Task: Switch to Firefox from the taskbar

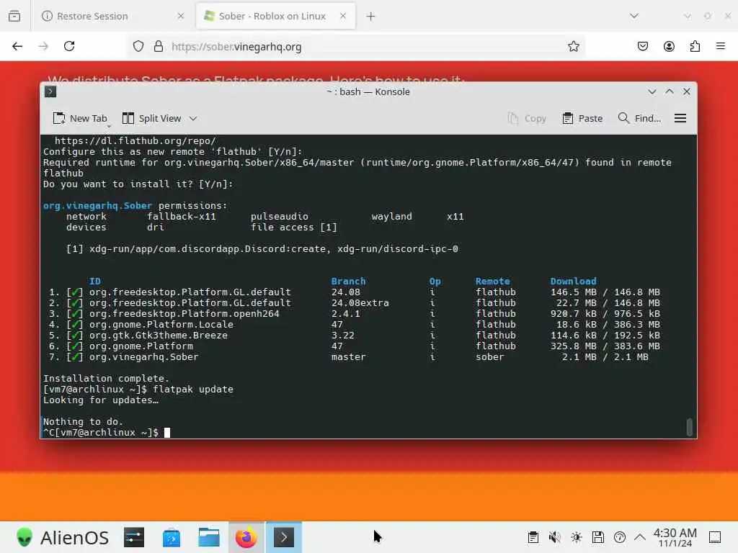Action: click(x=246, y=537)
